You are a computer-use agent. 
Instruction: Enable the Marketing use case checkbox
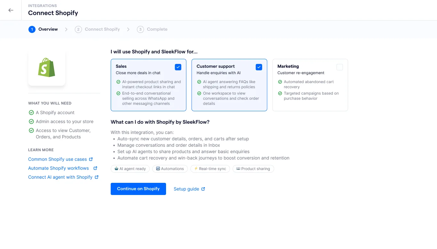340,67
